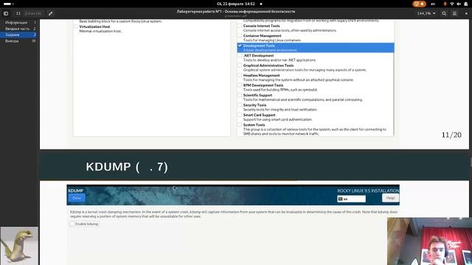Click ROCKY LINUX 9.5 INSTALLATION text

pos(368,191)
